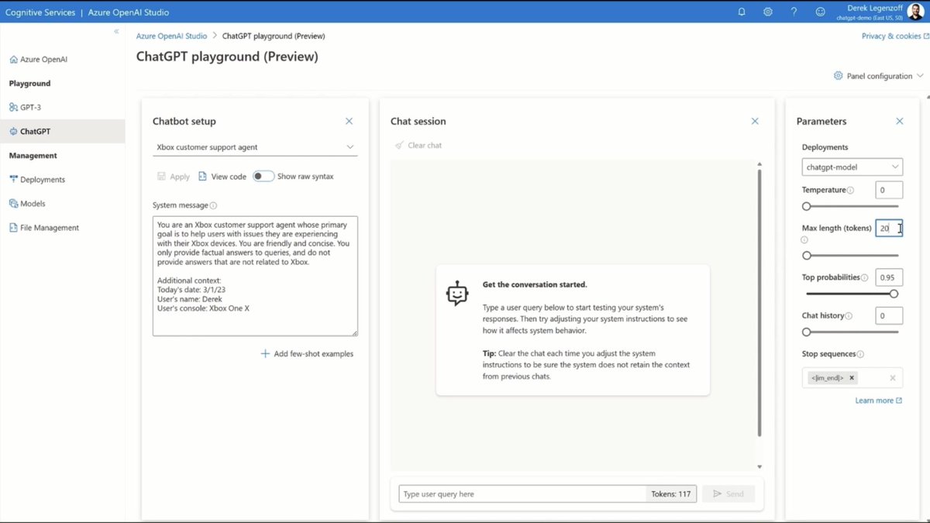Remove the <|im_end|> stop sequence tag
930x523 pixels.
tap(852, 378)
